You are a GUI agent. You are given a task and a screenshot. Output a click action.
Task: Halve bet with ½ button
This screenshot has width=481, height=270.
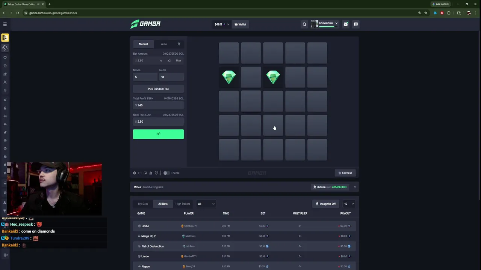[x=160, y=60]
